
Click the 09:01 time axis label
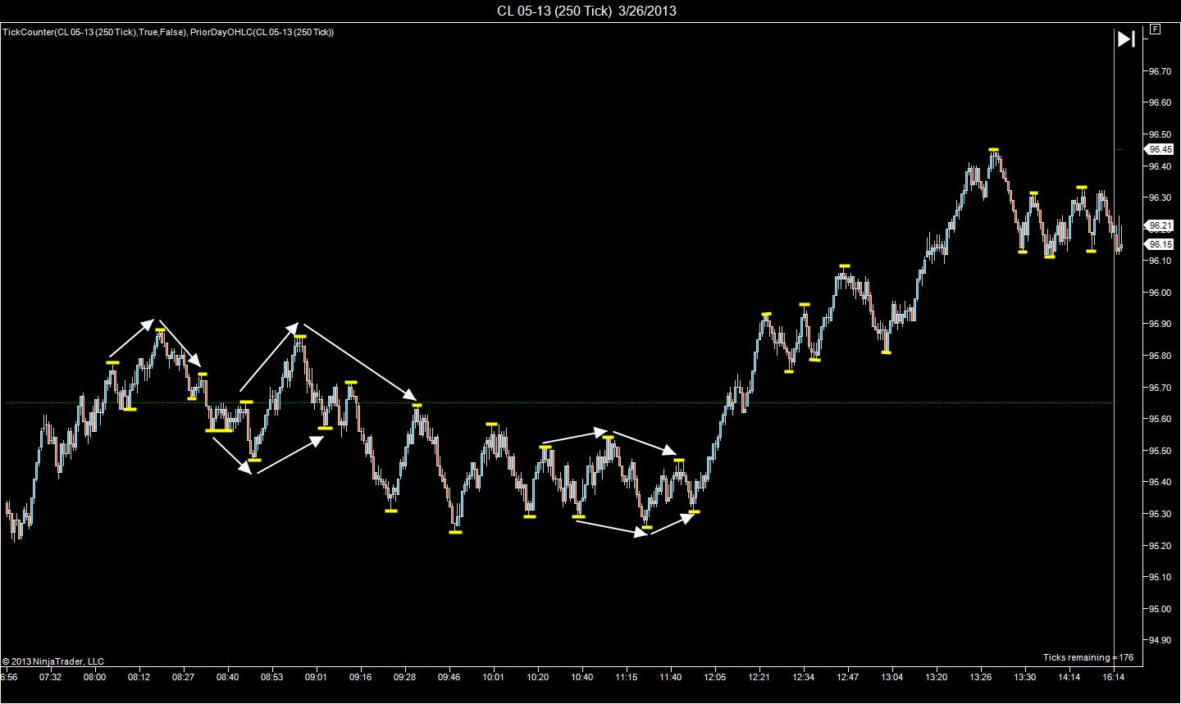317,678
